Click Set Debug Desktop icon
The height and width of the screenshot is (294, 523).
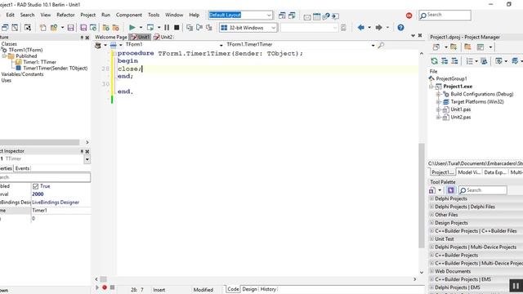coord(292,16)
